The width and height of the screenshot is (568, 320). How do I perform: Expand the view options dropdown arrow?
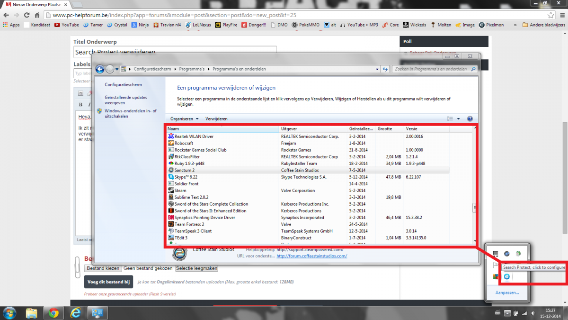(x=458, y=119)
